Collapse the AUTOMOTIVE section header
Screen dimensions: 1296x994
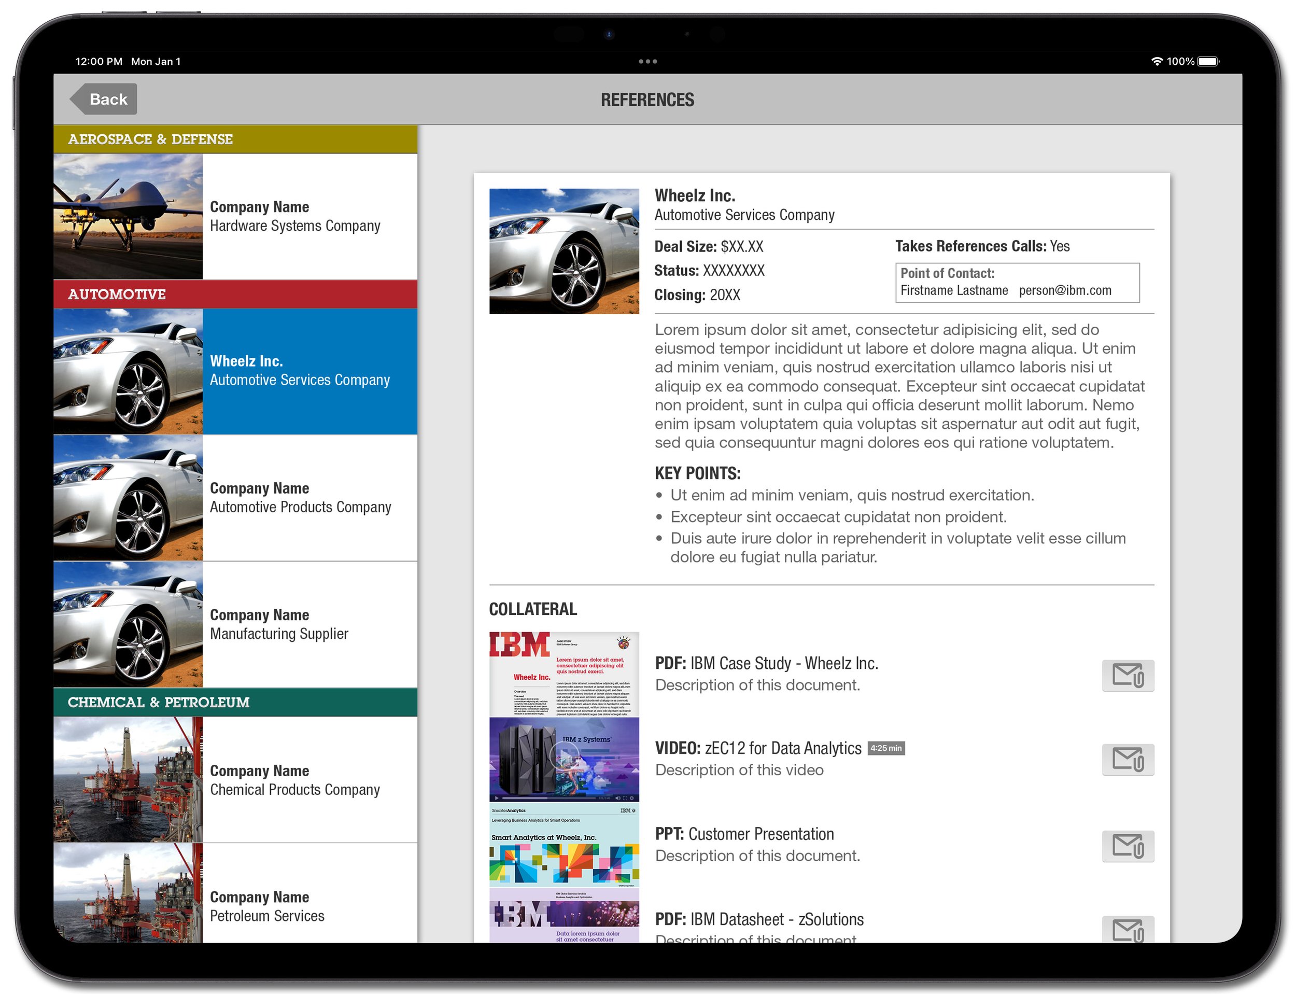pos(235,294)
